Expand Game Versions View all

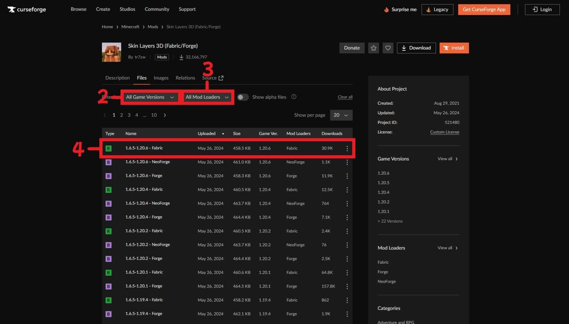(448, 159)
